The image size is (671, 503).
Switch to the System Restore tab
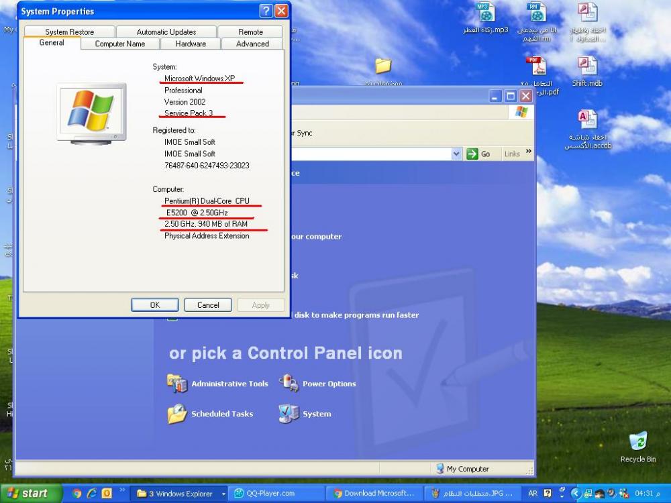pyautogui.click(x=69, y=32)
